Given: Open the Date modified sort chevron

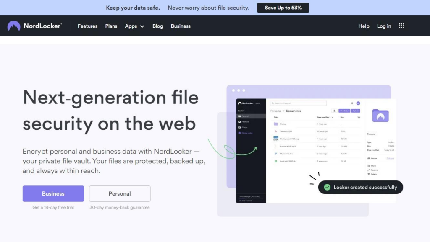Looking at the screenshot, I should pyautogui.click(x=333, y=117).
